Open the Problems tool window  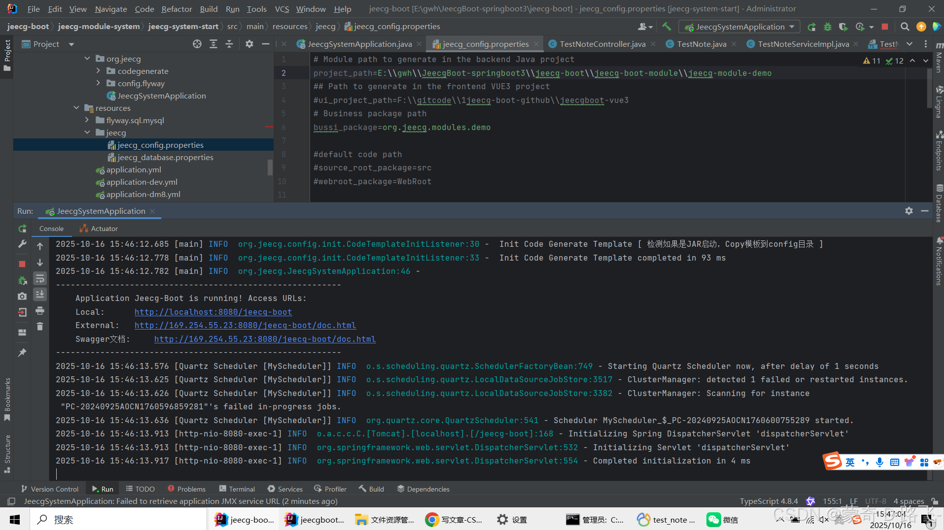point(186,489)
